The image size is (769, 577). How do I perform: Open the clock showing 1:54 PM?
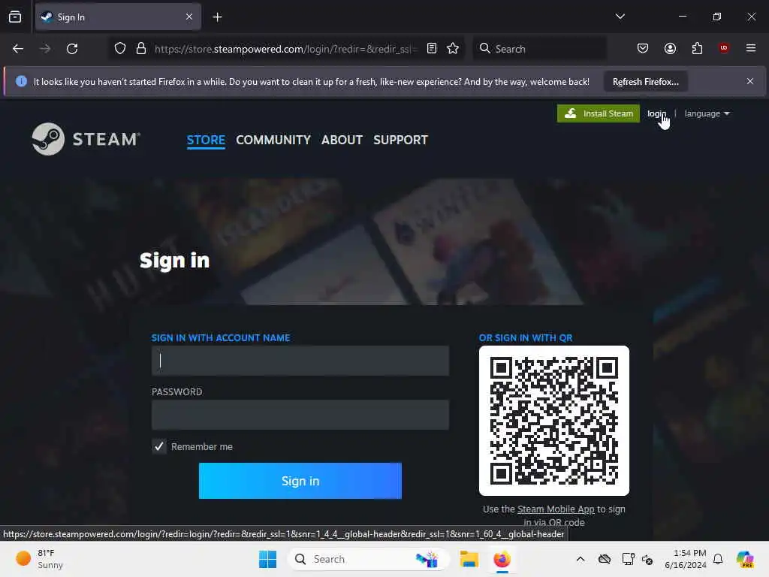(685, 559)
